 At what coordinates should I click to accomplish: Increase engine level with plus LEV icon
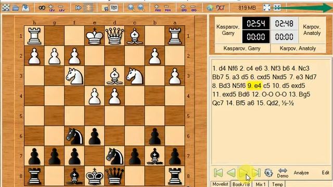click(x=52, y=8)
